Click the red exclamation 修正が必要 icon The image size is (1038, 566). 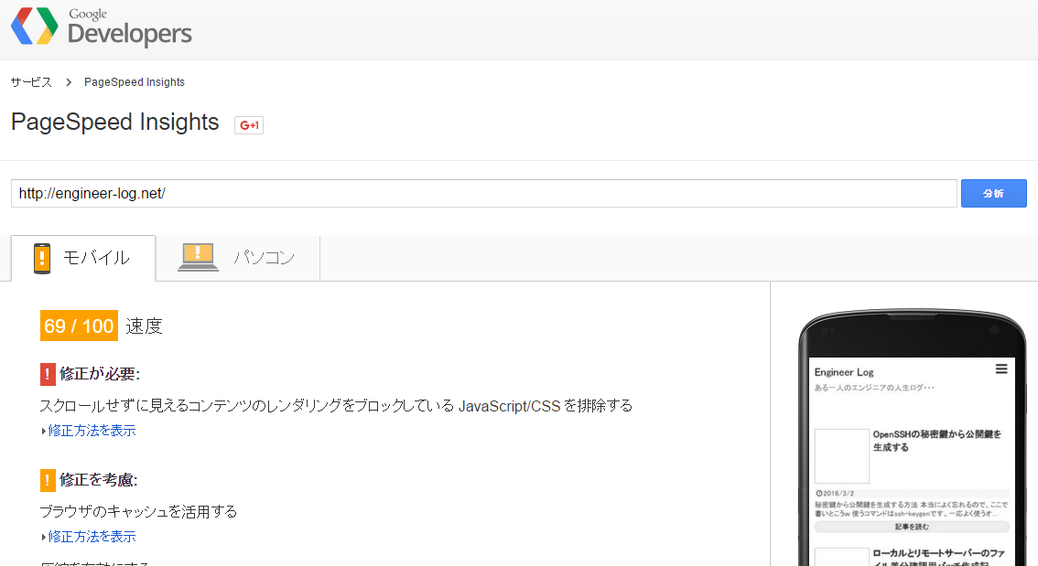[48, 374]
